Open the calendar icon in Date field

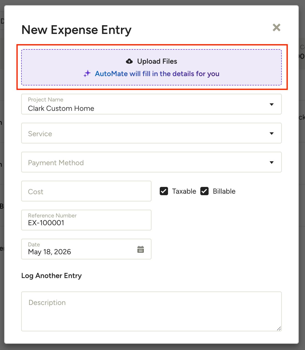click(x=141, y=249)
